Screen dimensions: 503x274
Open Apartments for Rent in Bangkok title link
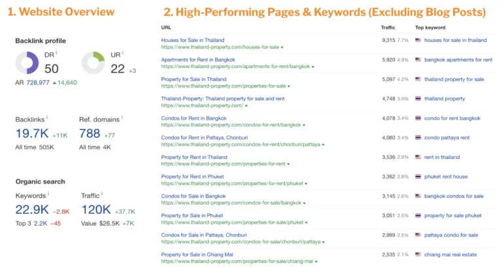198,60
